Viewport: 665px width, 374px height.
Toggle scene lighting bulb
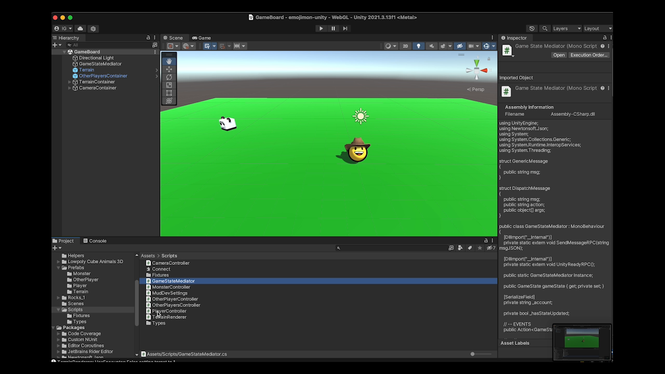coord(418,46)
